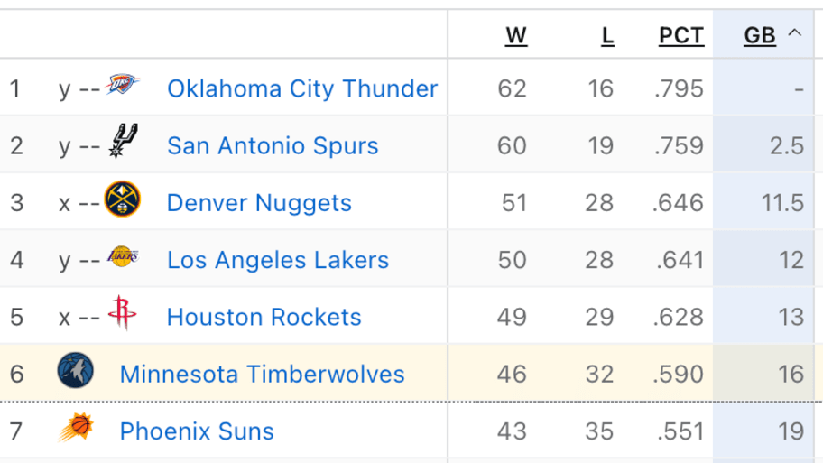Open Minnesota Timberwolves team link

pyautogui.click(x=262, y=374)
